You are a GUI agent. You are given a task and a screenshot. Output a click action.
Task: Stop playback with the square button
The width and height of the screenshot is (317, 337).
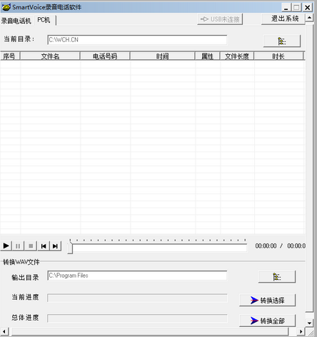coord(31,246)
